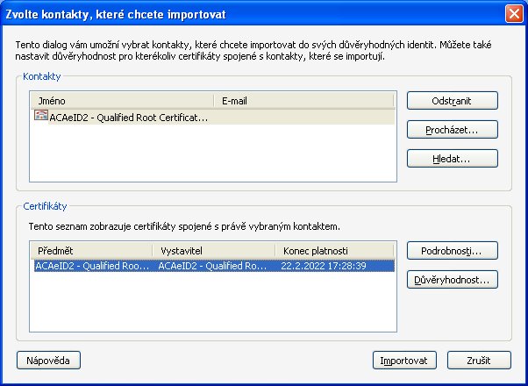Select the certificate subject cell ACAeID2 - Qualified Roo...
Screen dimensions: 528x386
(x=92, y=266)
